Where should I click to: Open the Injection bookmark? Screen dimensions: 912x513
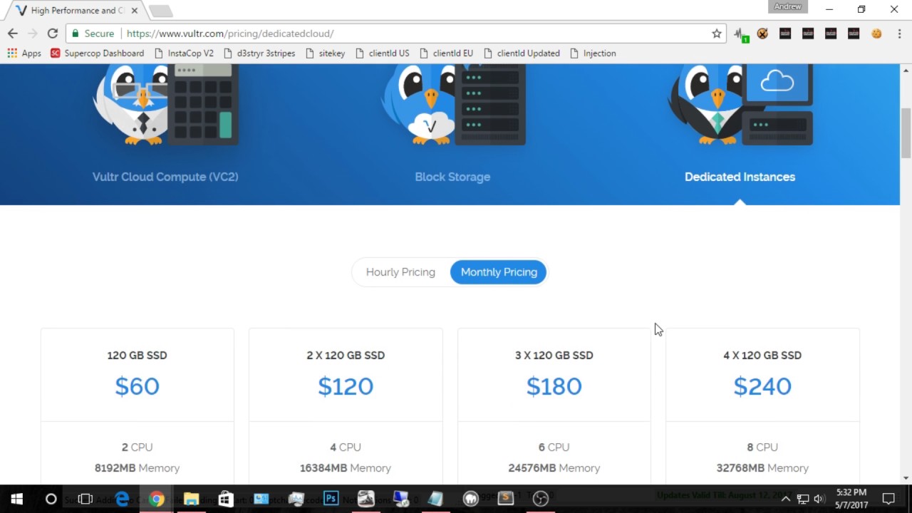coord(592,53)
